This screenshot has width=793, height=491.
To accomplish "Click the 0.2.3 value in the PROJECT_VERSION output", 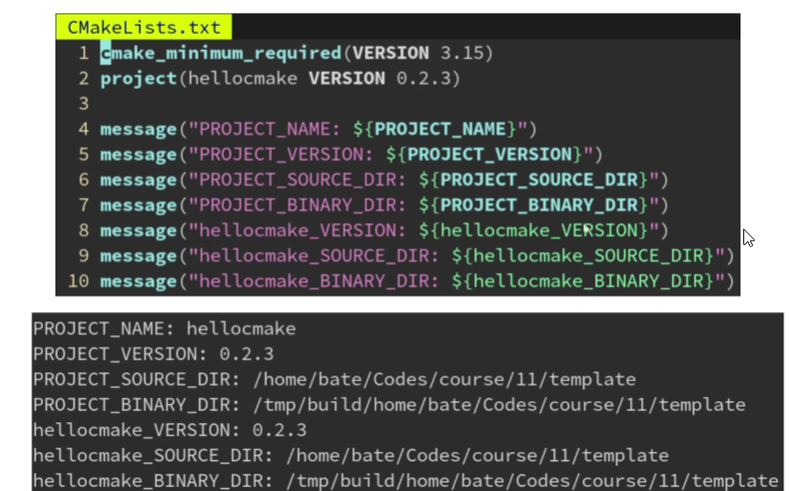I will [247, 354].
